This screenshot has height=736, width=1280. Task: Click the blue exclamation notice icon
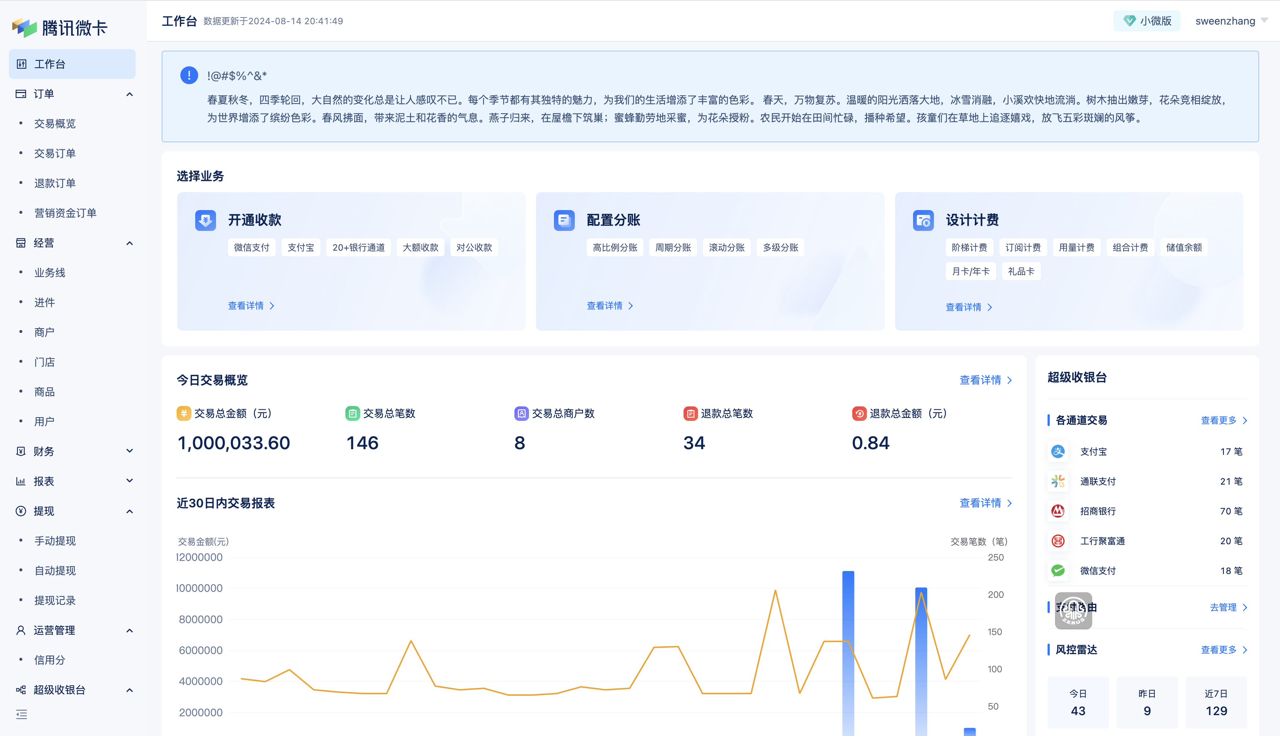tap(189, 76)
